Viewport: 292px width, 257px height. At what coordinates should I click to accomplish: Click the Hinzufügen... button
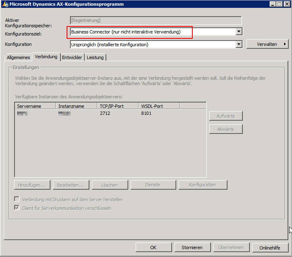[32, 185]
